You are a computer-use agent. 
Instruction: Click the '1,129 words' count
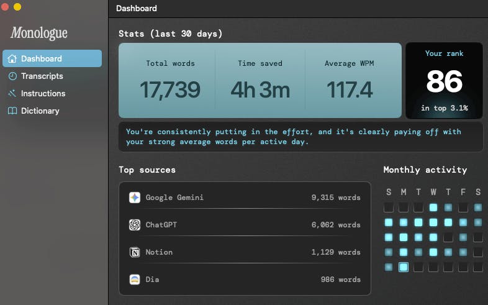tap(336, 252)
